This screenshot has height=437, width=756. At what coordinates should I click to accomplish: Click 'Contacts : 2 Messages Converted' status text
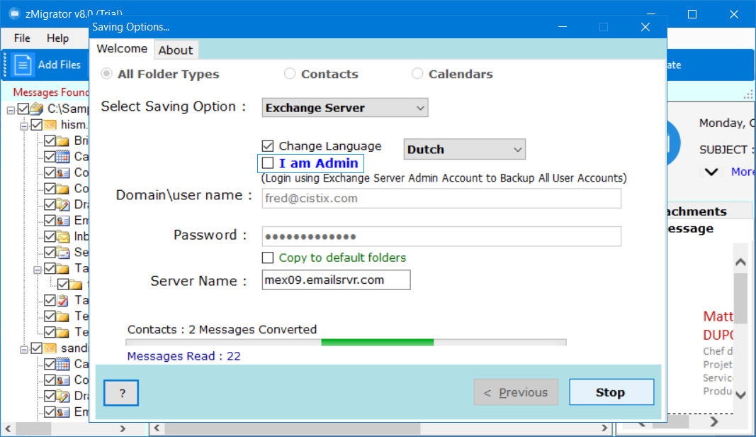(x=222, y=329)
